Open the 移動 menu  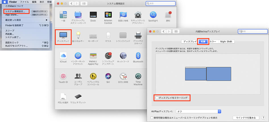point(49,2)
